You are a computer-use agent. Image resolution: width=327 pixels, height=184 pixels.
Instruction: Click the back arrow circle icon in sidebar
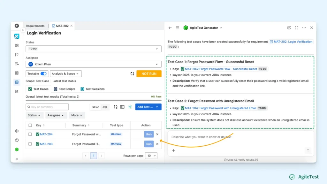(17, 26)
